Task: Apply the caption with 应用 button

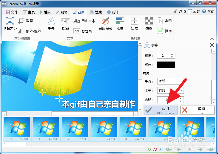Action: 161,110
